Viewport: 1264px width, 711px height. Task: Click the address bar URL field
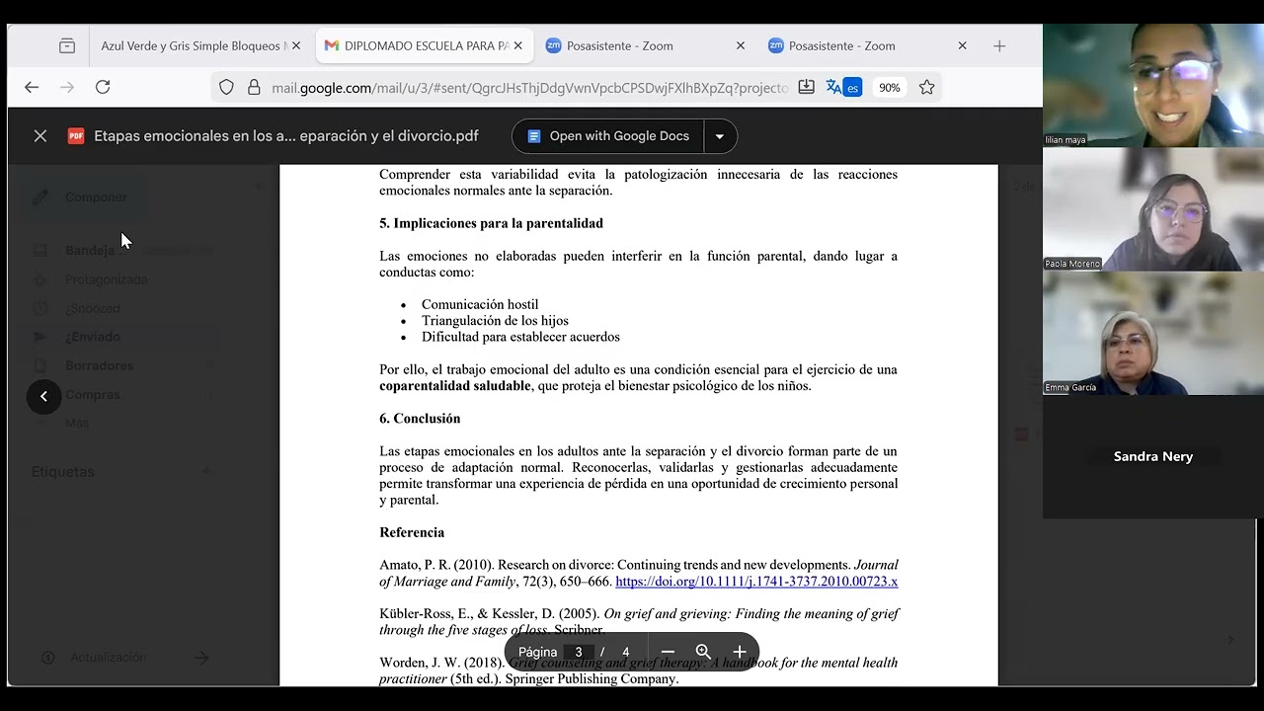click(529, 87)
